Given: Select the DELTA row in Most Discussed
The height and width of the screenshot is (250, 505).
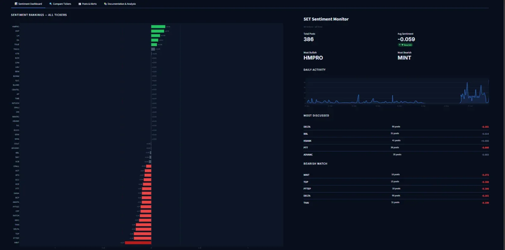Looking at the screenshot, I should (x=396, y=127).
